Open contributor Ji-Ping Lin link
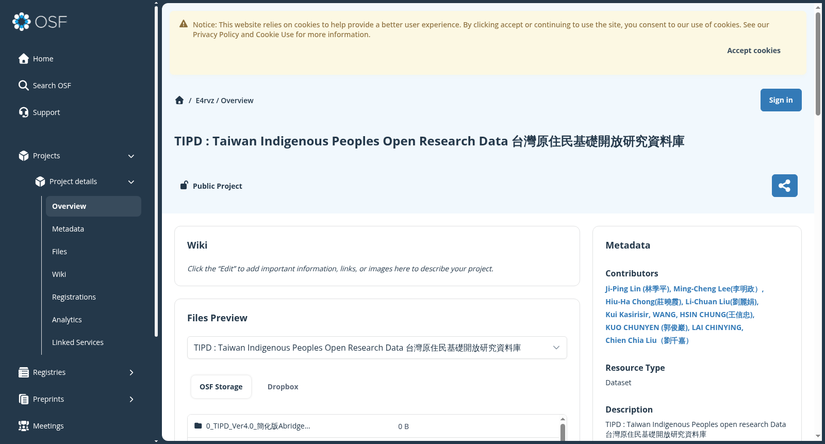 tap(637, 289)
